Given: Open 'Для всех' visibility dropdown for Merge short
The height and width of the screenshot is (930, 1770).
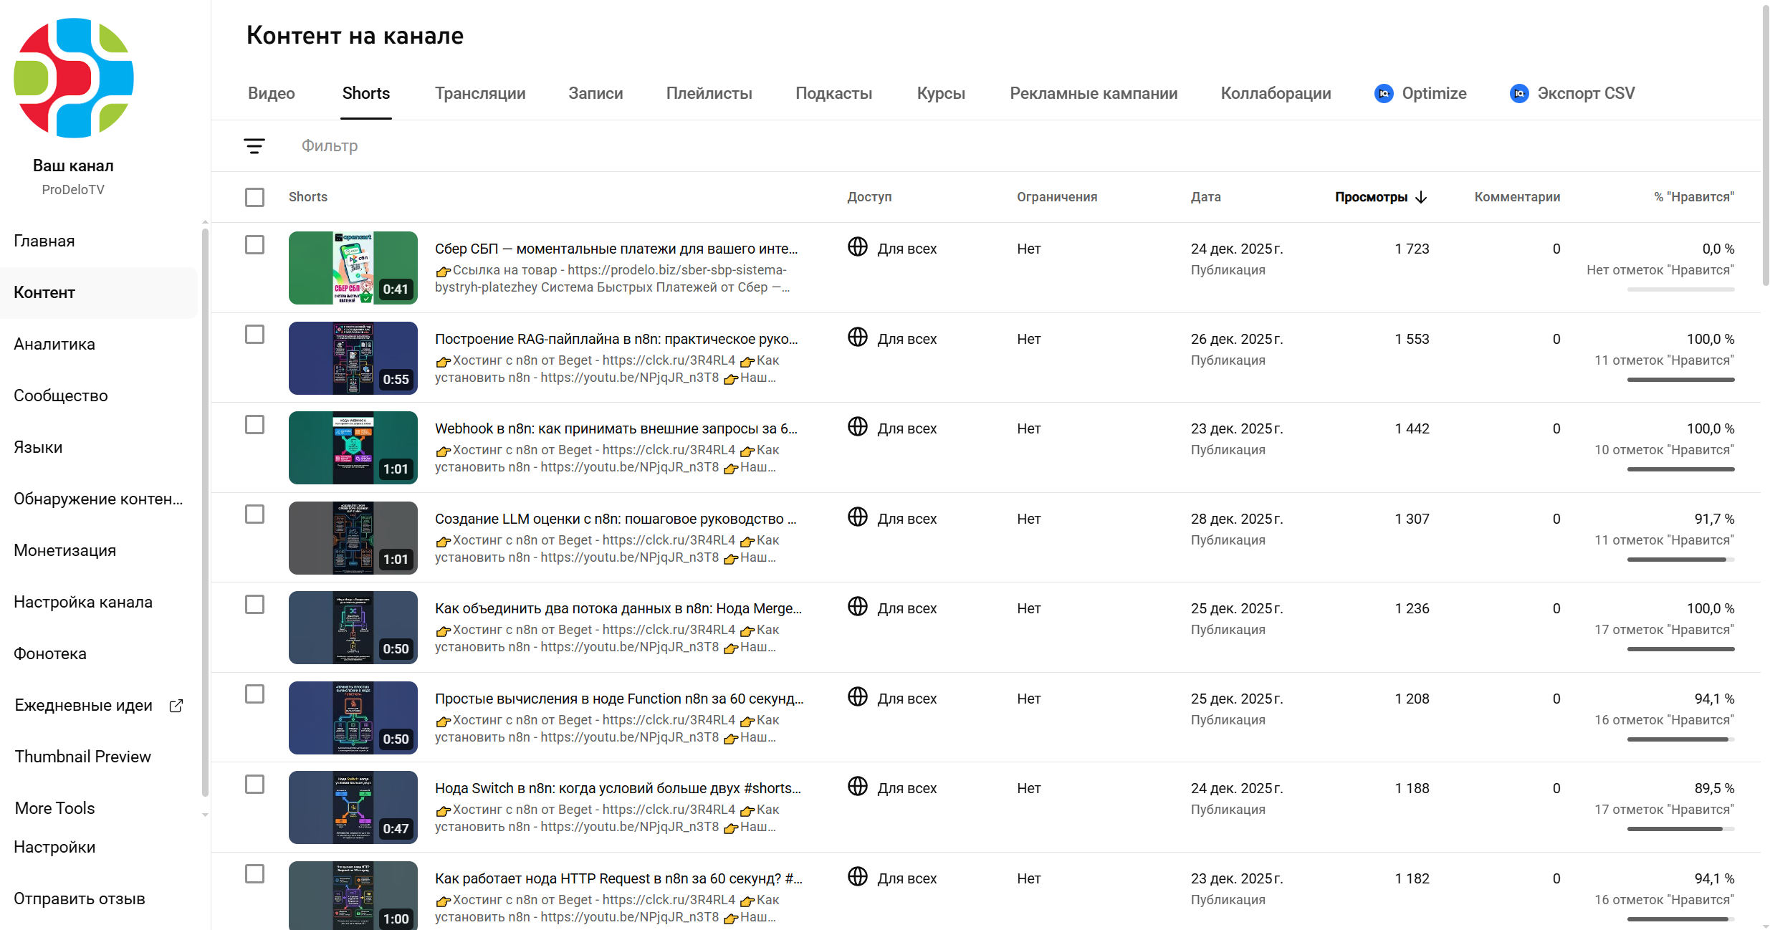Looking at the screenshot, I should 906,608.
